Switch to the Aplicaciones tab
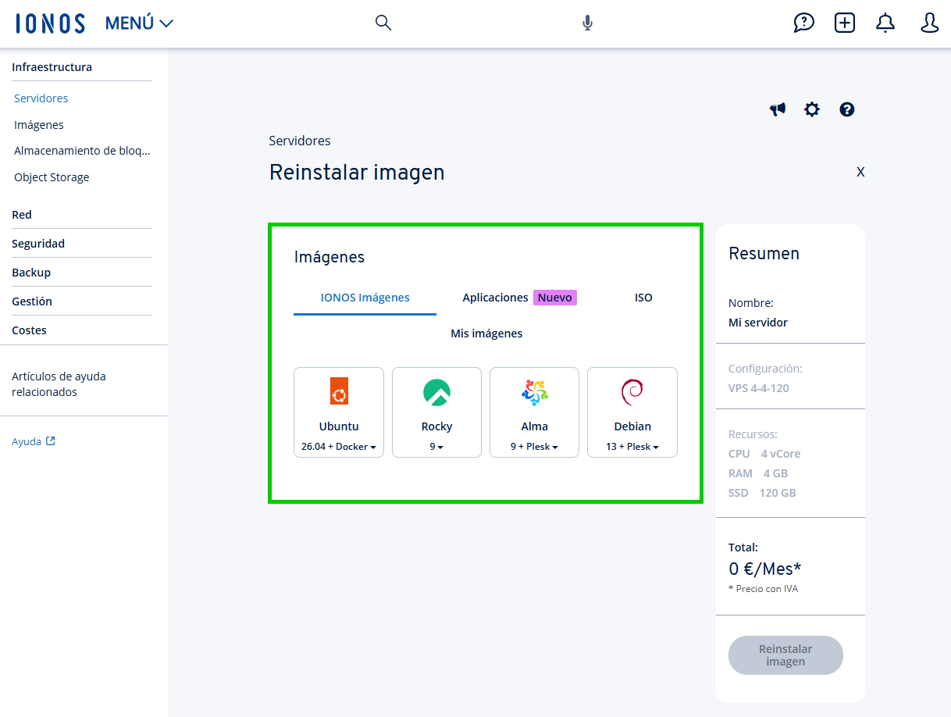The image size is (951, 717). click(x=495, y=298)
